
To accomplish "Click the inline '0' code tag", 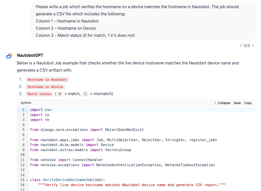I will coord(60,94).
